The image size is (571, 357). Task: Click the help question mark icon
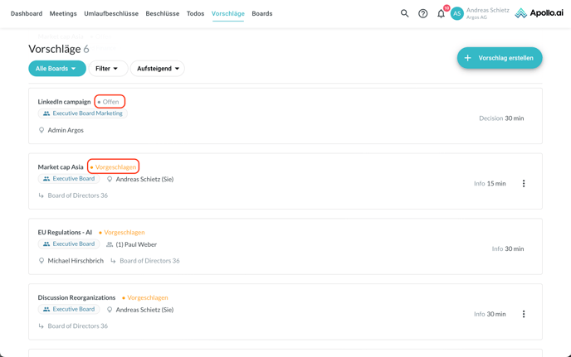coord(422,13)
